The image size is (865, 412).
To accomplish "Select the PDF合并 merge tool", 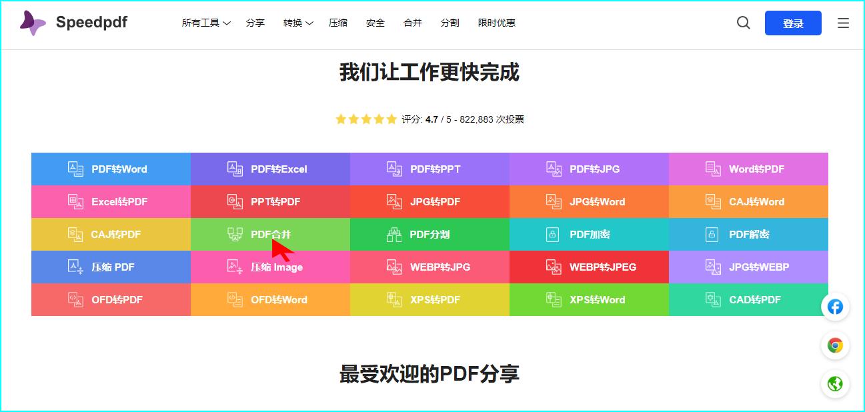I will tap(269, 234).
